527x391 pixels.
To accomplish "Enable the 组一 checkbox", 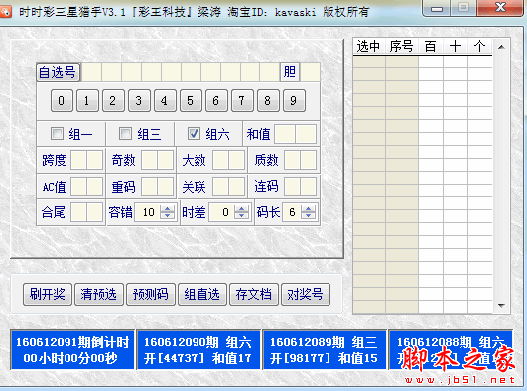I will (x=57, y=133).
